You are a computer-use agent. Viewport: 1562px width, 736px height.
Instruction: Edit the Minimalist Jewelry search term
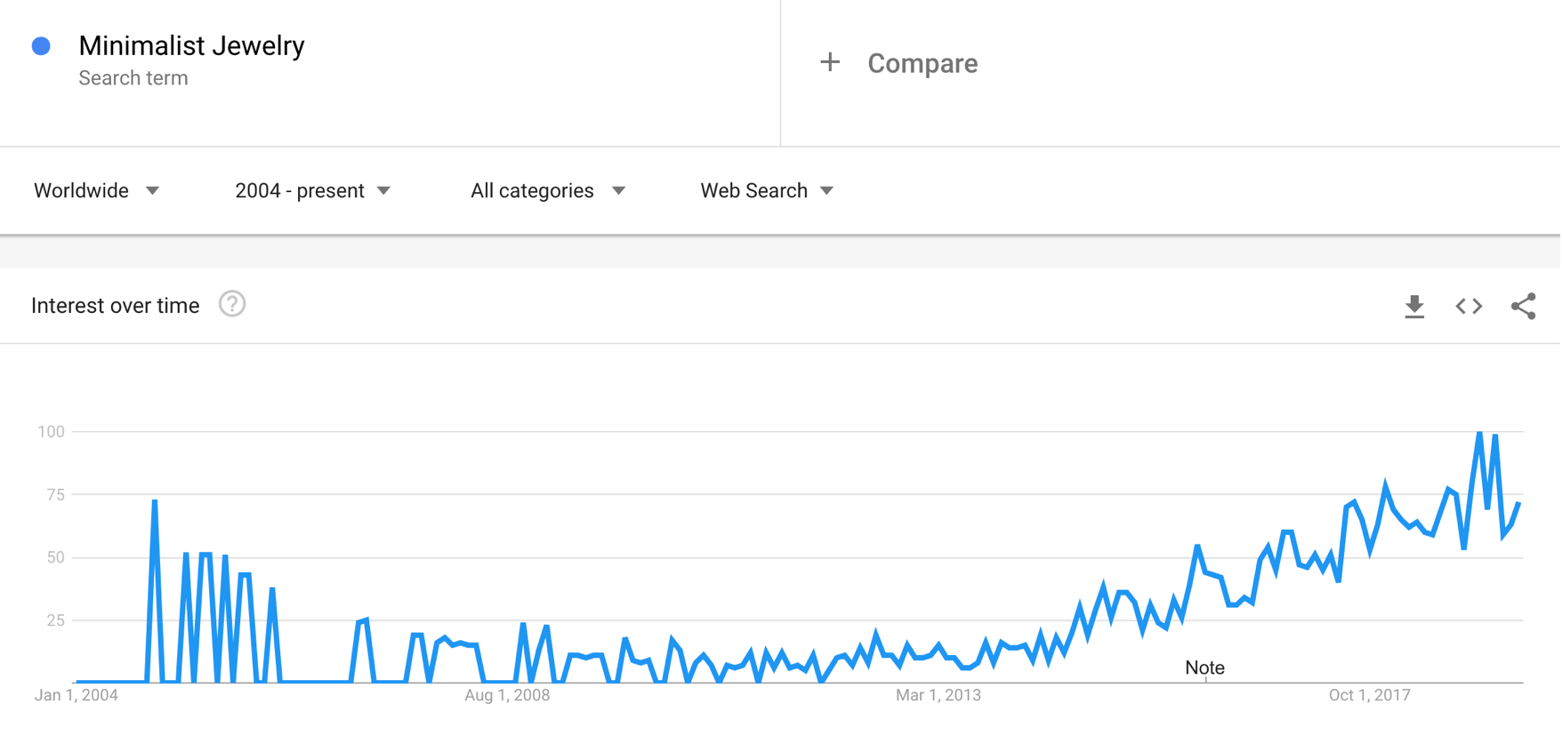pyautogui.click(x=191, y=45)
